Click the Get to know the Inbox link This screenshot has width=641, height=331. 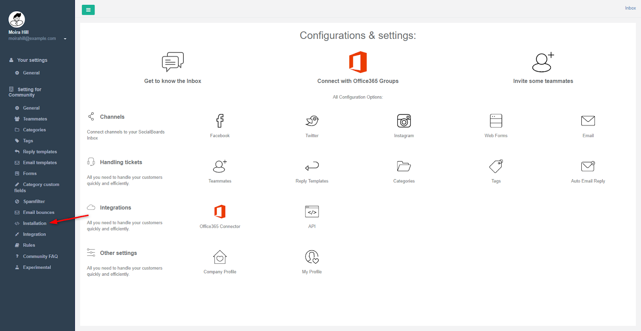coord(173,81)
